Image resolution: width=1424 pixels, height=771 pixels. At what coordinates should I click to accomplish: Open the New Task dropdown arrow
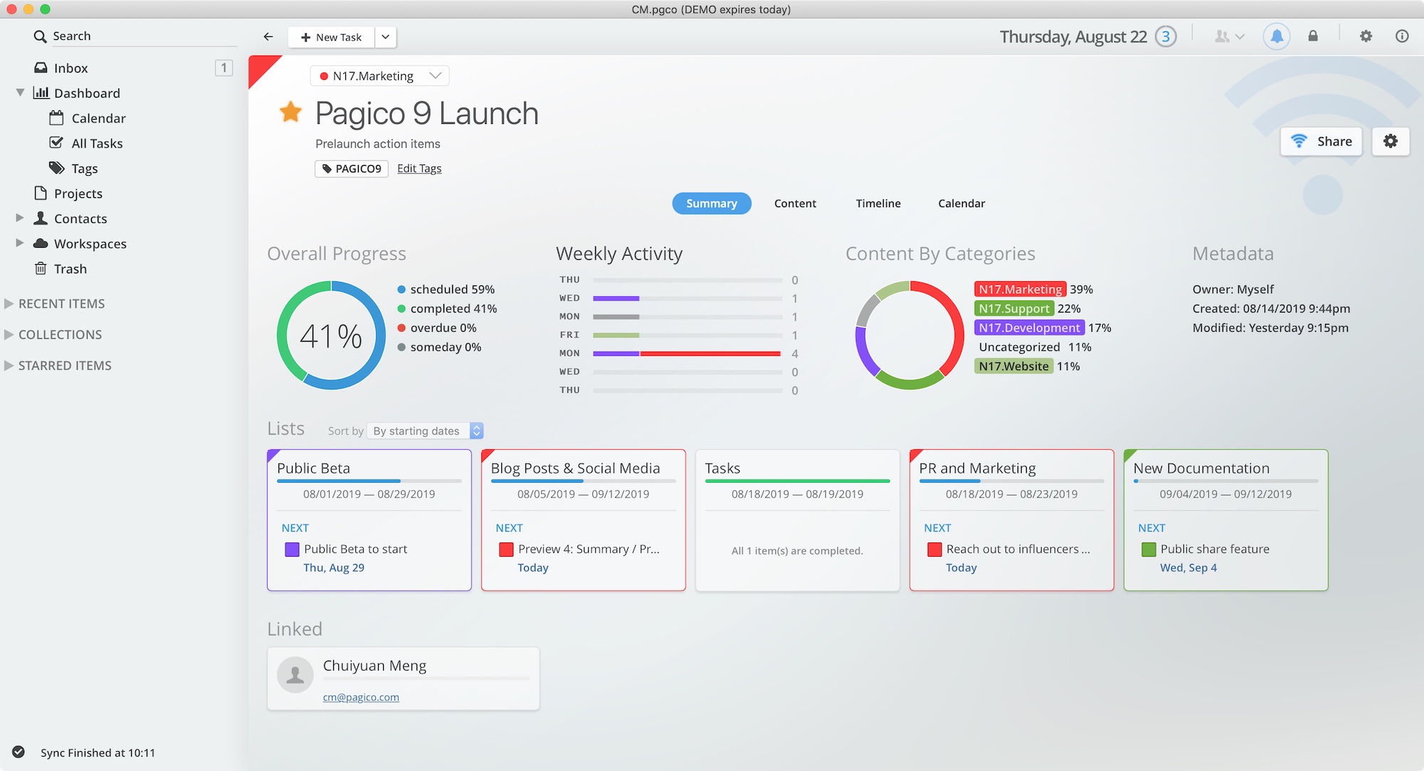(385, 37)
